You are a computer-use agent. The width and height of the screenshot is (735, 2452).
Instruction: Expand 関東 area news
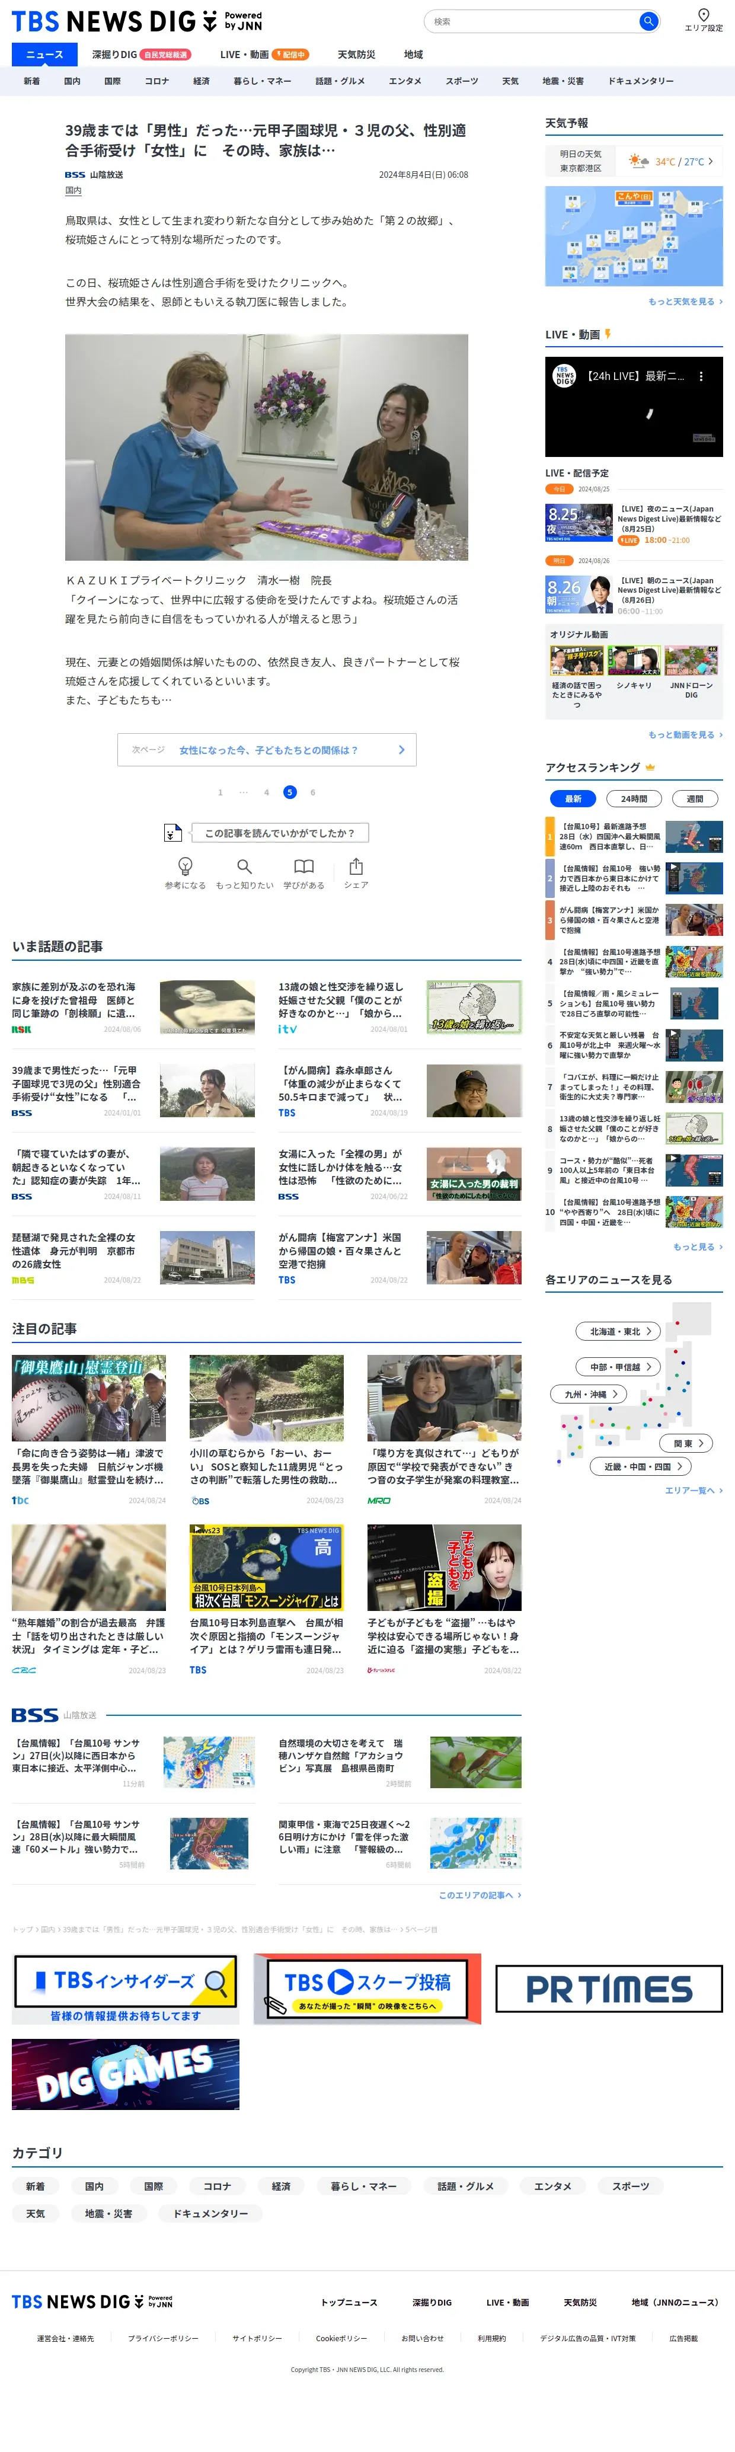[686, 1443]
